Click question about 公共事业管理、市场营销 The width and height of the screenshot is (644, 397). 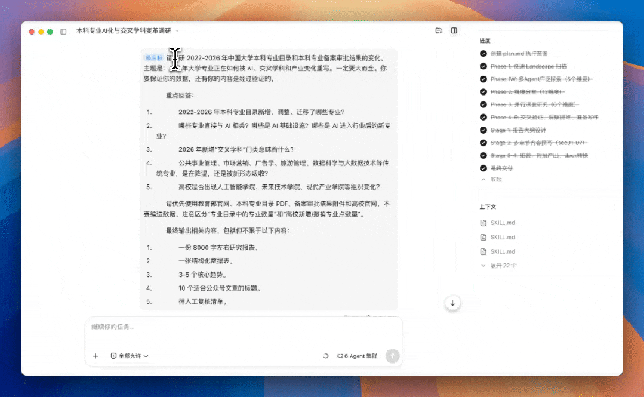(x=273, y=168)
